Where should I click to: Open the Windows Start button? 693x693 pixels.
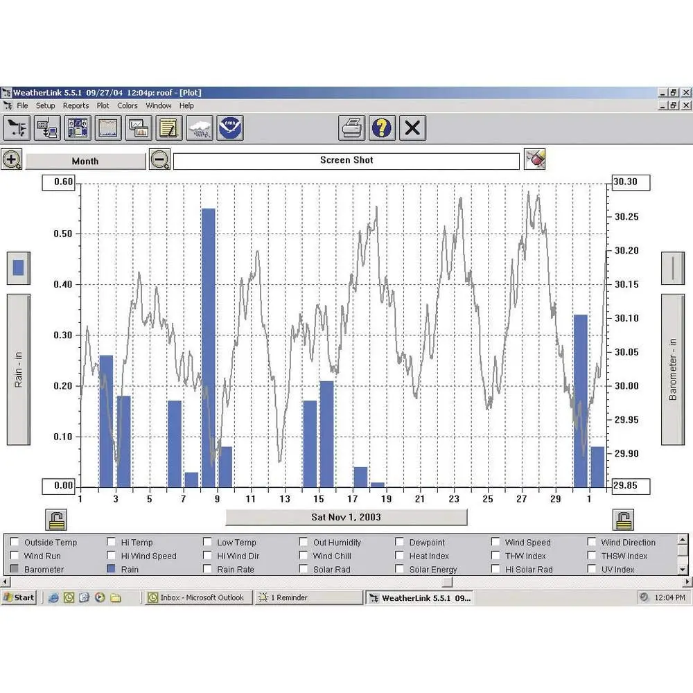tap(19, 597)
